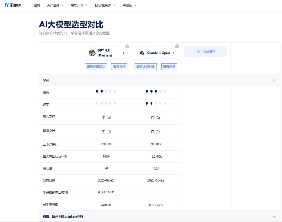This screenshot has height=222, width=282.
Task: Select release date 2025-02-27
Action: [x=106, y=180]
